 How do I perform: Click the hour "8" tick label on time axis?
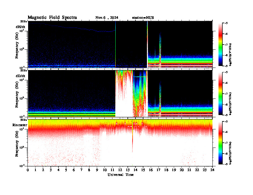89,170
